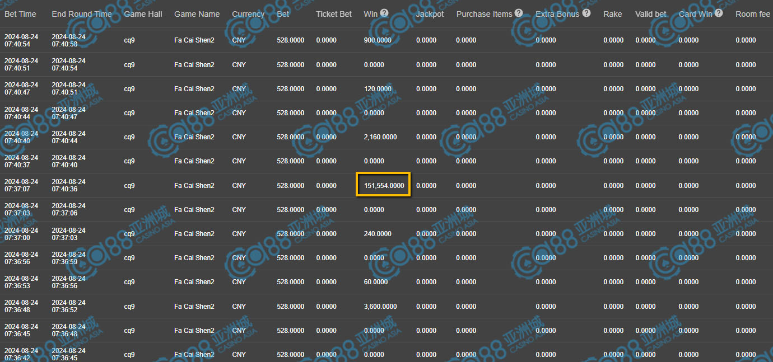The height and width of the screenshot is (362, 773).
Task: Select Bet 528.0000 in the 120.0000 row
Action: tap(291, 89)
